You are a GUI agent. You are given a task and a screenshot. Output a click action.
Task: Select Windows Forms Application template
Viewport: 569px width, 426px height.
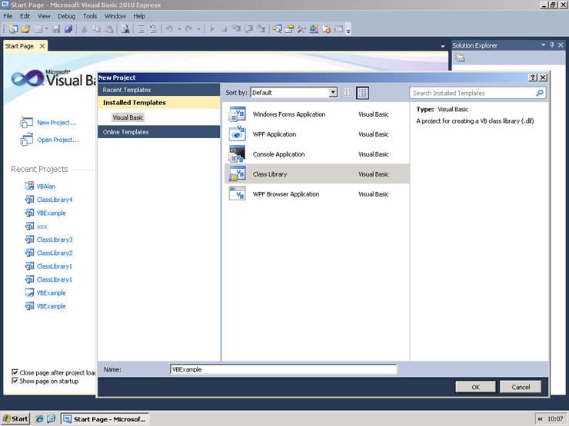tap(317, 114)
